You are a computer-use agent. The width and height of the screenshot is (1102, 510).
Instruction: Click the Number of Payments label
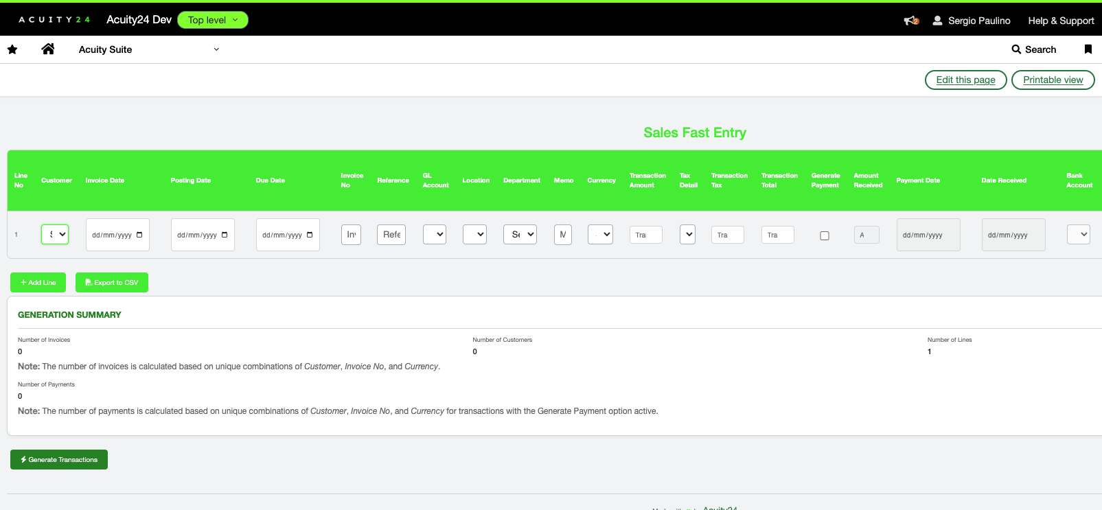tap(46, 384)
